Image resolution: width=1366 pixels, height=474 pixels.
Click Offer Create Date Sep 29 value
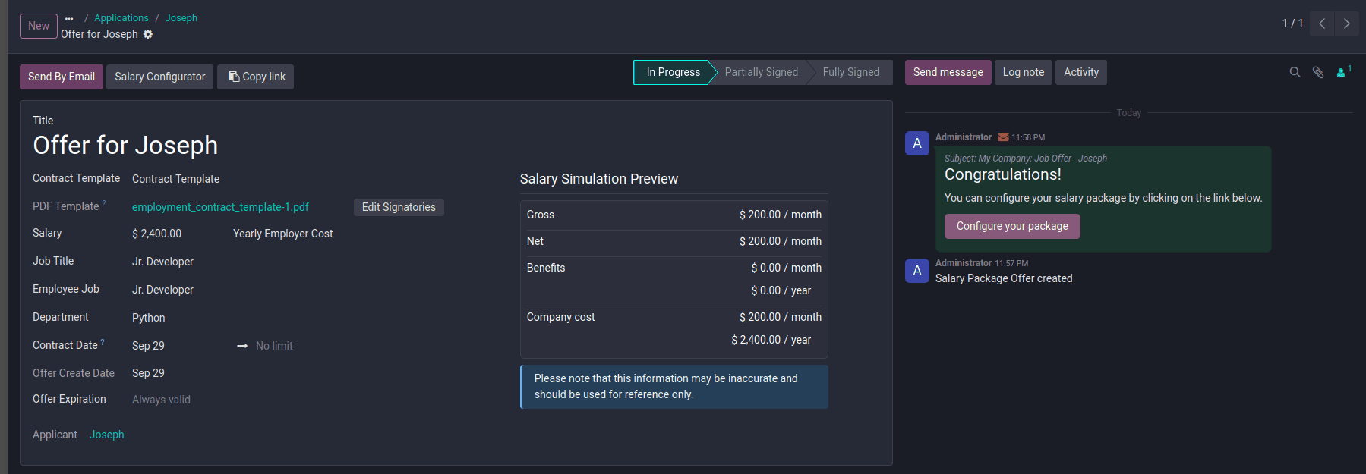click(148, 373)
